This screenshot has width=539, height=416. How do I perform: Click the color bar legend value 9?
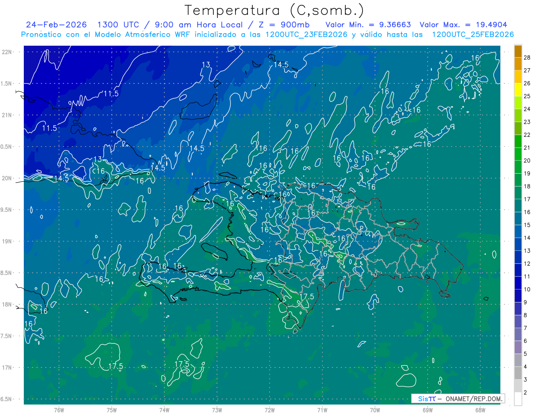coord(526,302)
